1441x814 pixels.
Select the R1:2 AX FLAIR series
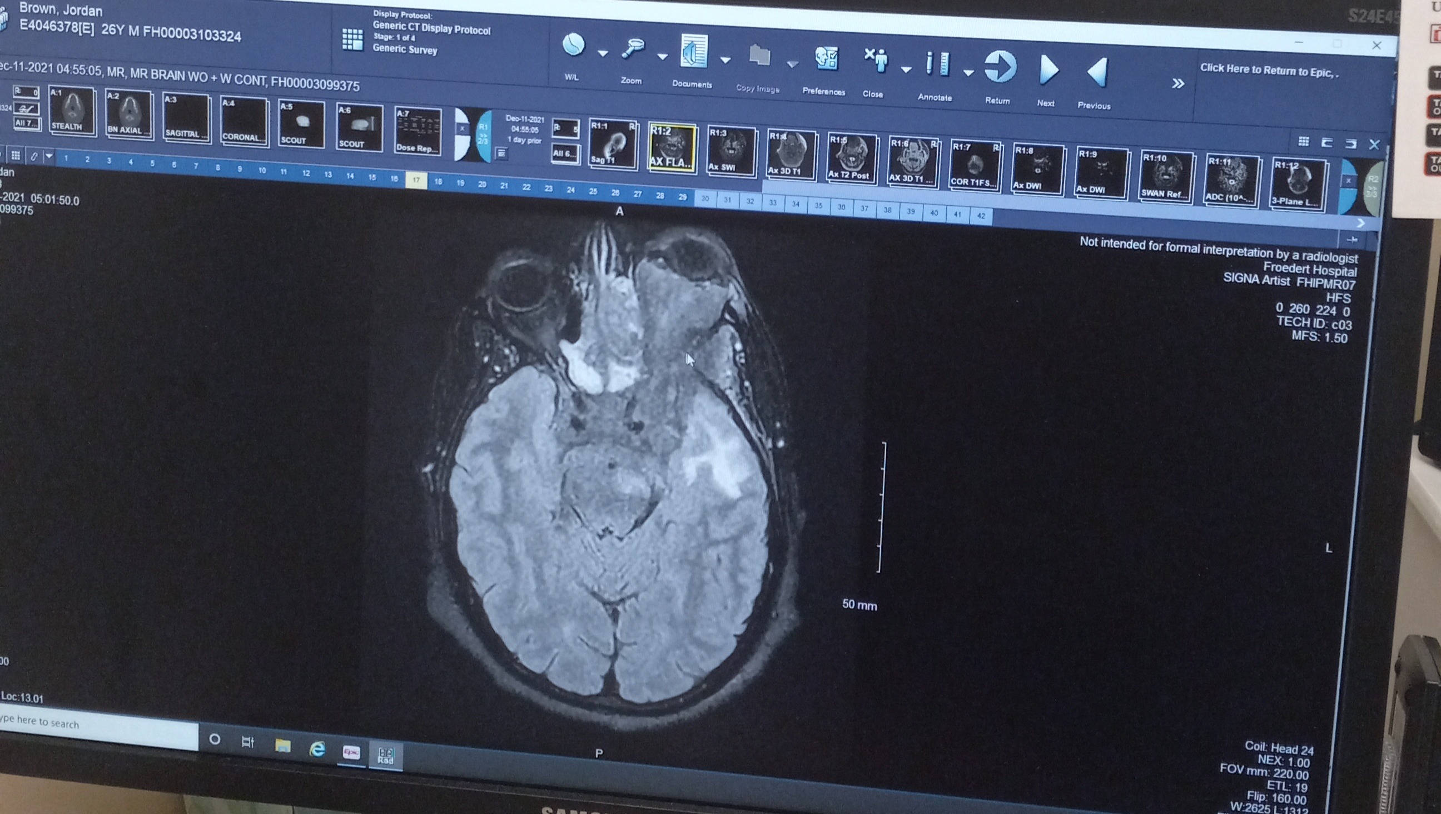pyautogui.click(x=672, y=147)
